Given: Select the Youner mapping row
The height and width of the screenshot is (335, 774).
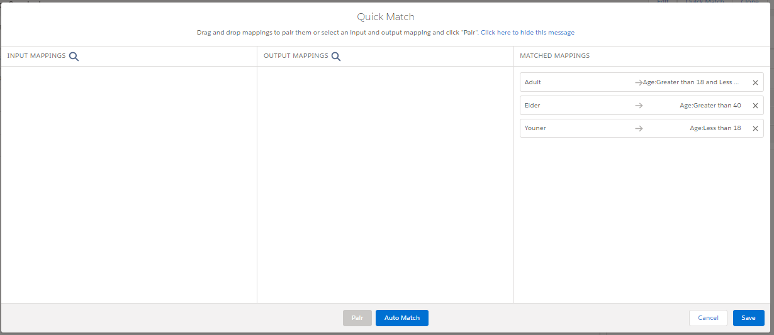Looking at the screenshot, I should pos(642,128).
